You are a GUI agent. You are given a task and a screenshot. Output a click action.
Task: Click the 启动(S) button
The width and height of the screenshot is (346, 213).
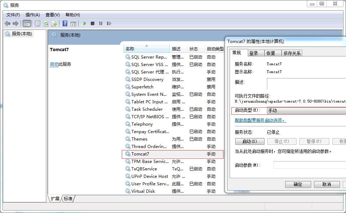click(x=250, y=142)
